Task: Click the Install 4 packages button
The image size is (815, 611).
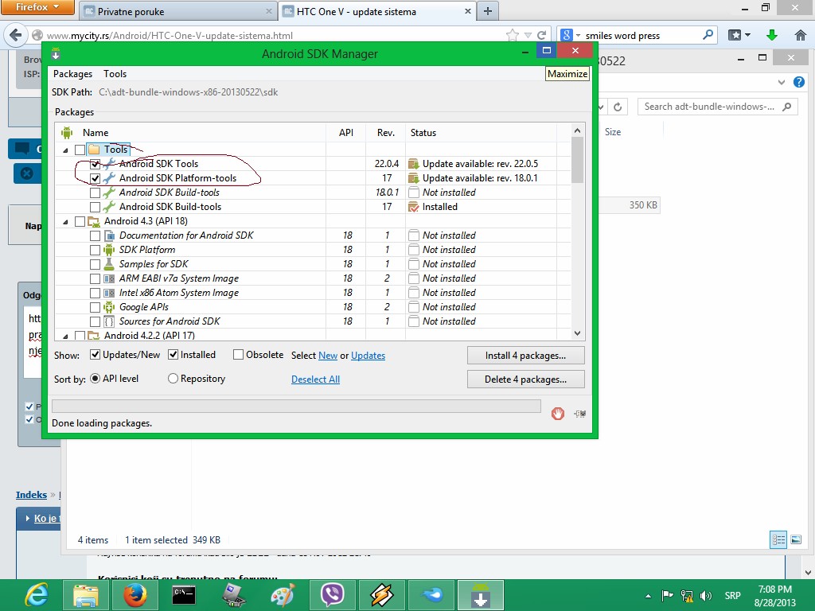Action: pyautogui.click(x=525, y=356)
